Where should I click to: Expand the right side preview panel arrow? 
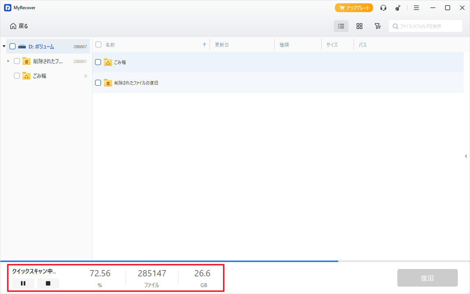coord(466,156)
